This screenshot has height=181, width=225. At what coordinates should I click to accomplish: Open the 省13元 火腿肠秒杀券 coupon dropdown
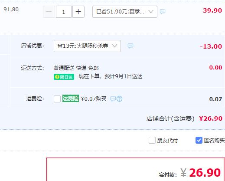pos(87,46)
